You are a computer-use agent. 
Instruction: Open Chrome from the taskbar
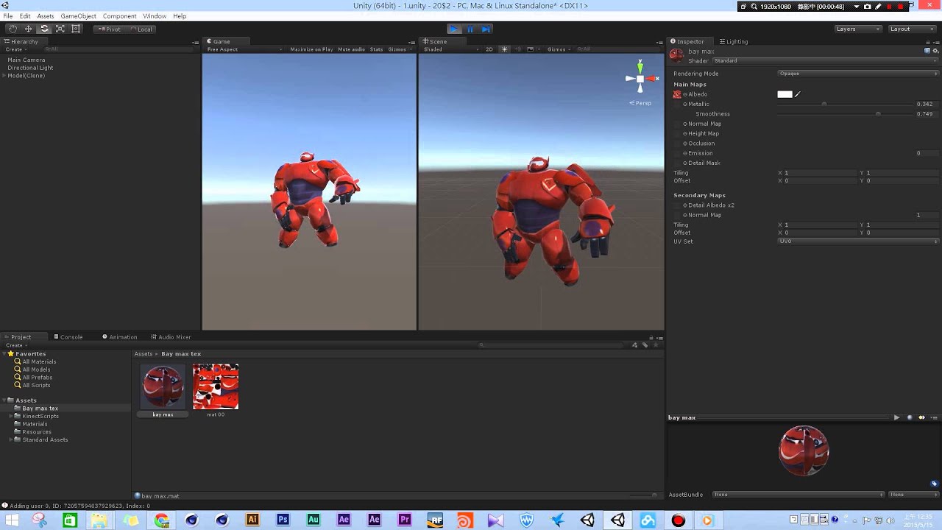click(x=161, y=520)
